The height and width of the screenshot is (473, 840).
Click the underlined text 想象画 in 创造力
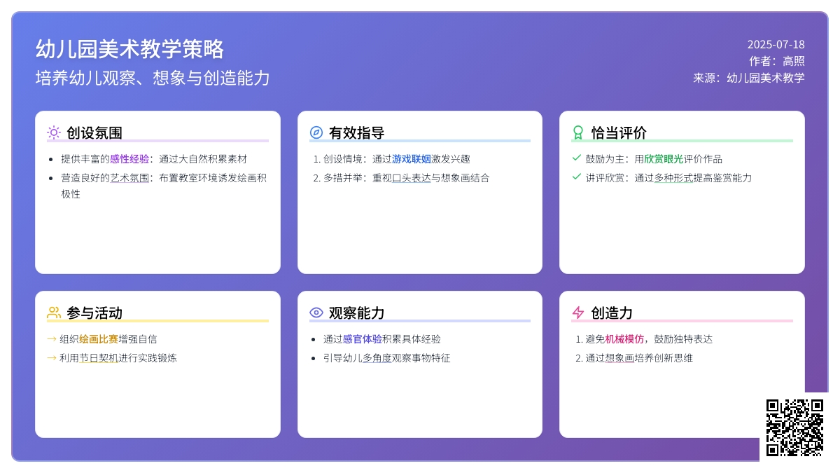pos(619,358)
